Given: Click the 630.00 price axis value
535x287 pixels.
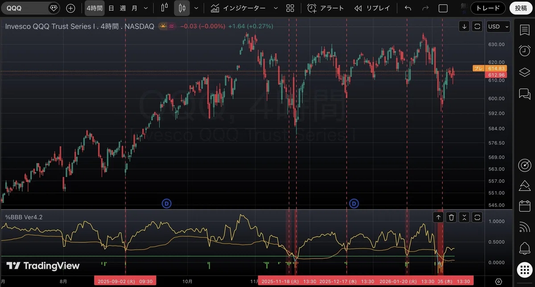Looking at the screenshot, I should coord(496,45).
